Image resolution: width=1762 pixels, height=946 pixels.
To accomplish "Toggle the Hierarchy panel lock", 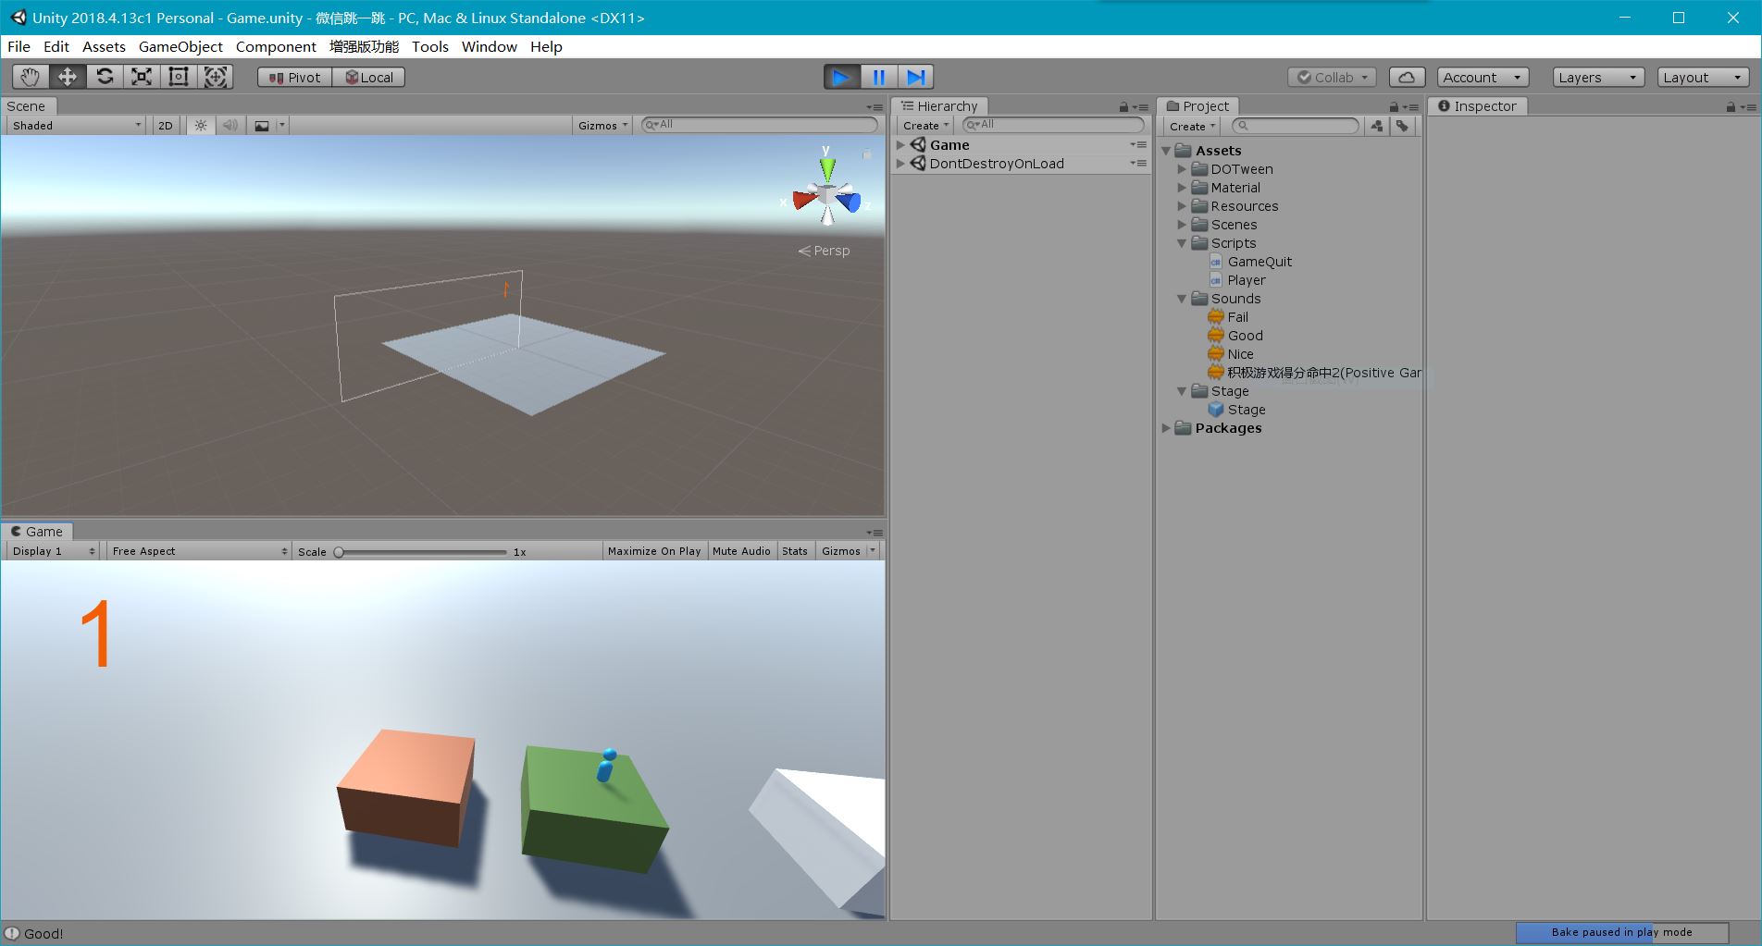I will coord(1123,107).
